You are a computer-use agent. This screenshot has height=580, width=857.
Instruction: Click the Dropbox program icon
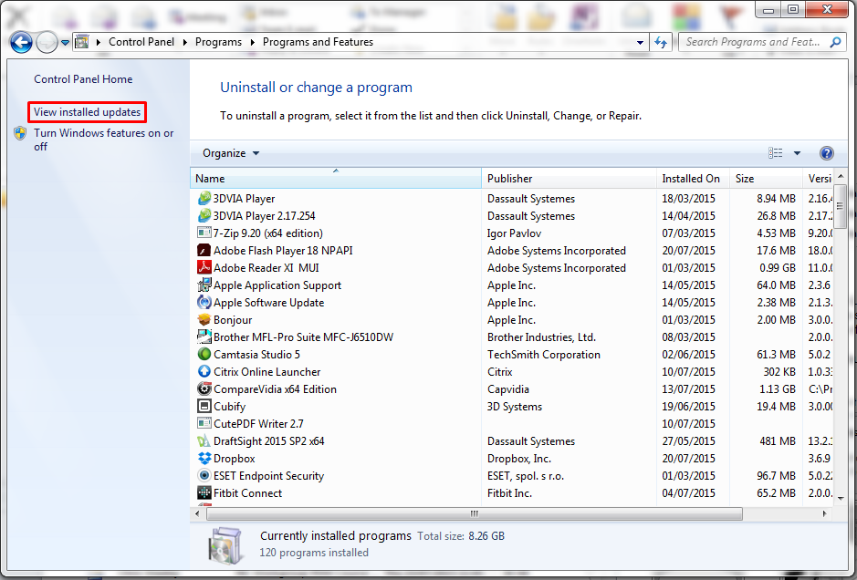click(x=204, y=459)
